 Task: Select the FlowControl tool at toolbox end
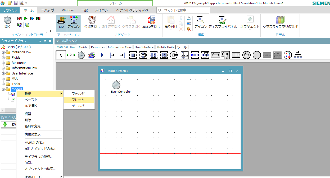pyautogui.click(x=298, y=55)
